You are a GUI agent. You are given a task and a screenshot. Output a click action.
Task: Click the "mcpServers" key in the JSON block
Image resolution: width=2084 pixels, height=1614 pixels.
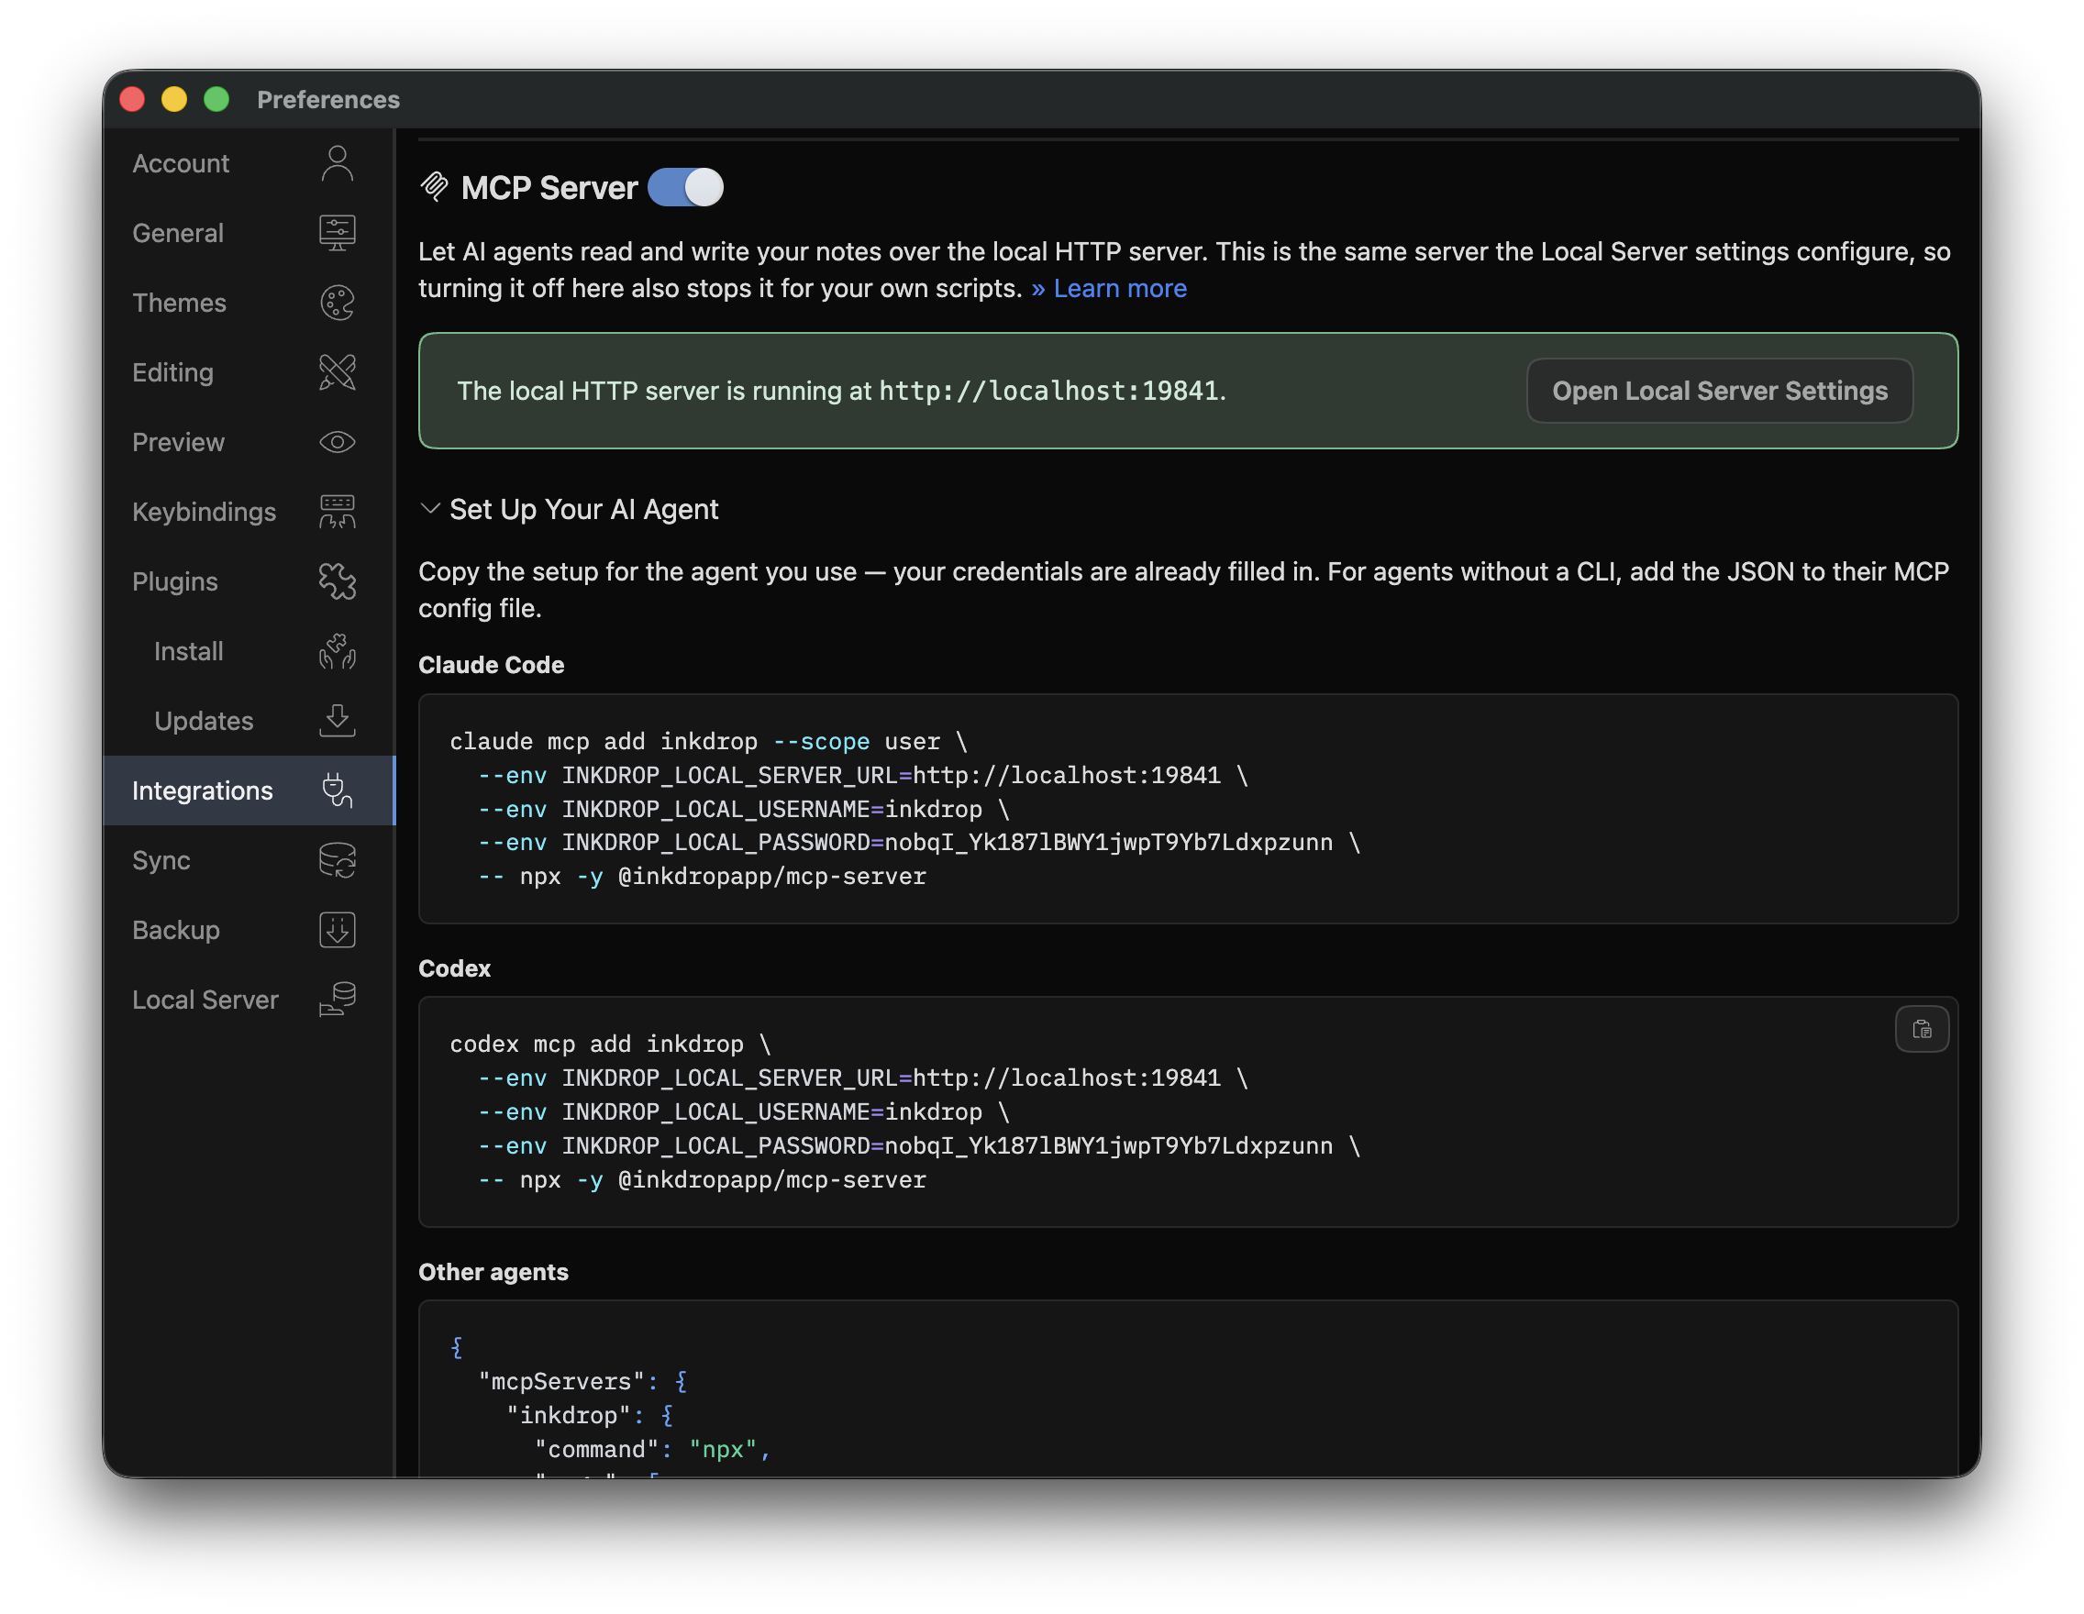561,1381
